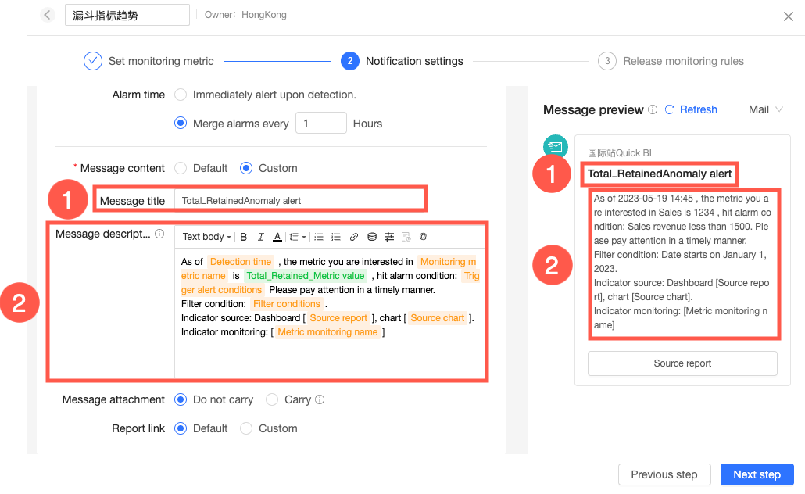Click the Detection time placeholder tag

point(240,262)
